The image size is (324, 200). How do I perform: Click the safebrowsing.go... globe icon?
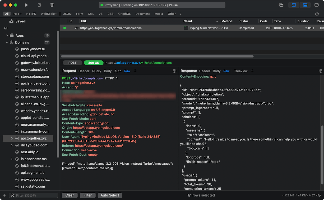tap(17, 90)
